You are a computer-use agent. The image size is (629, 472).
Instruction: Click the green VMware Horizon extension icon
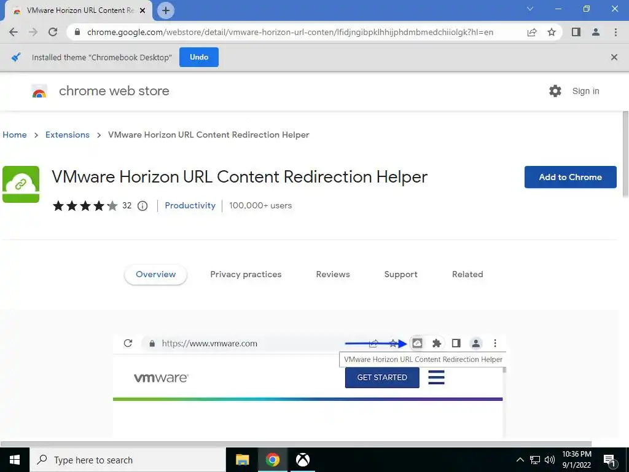(21, 184)
